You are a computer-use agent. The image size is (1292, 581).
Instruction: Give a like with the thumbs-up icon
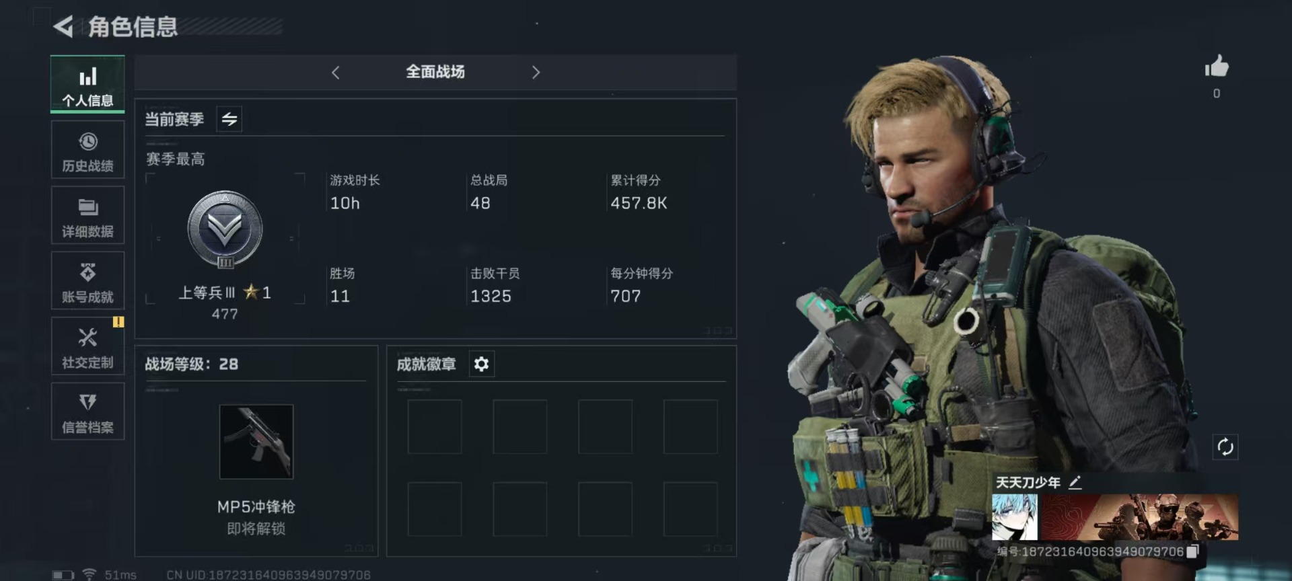coord(1216,67)
